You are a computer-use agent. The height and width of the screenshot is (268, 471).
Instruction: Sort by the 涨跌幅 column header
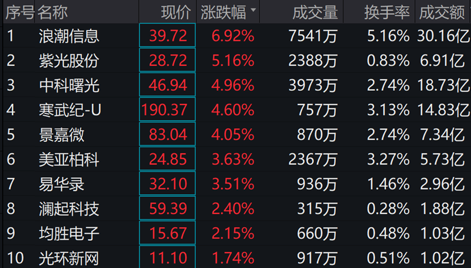(223, 12)
